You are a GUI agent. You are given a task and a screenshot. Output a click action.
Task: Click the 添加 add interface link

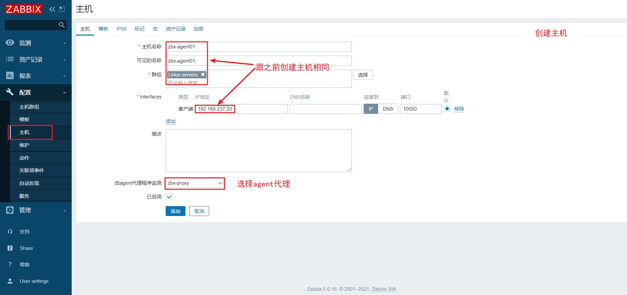tap(171, 121)
